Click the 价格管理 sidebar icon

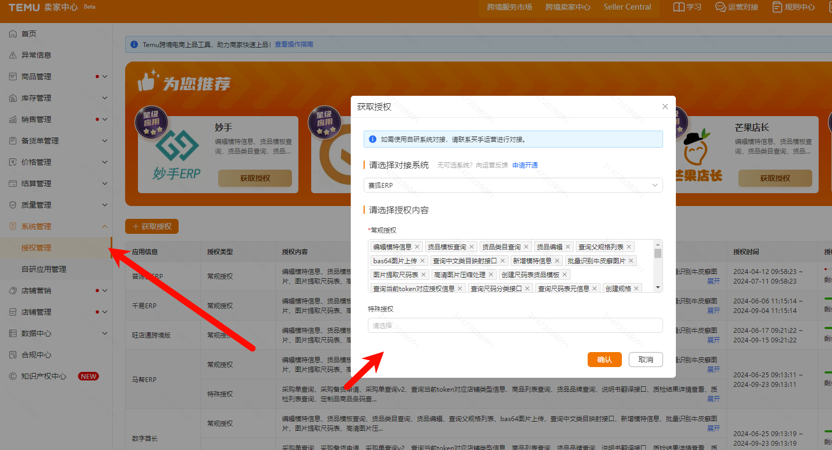click(x=13, y=162)
